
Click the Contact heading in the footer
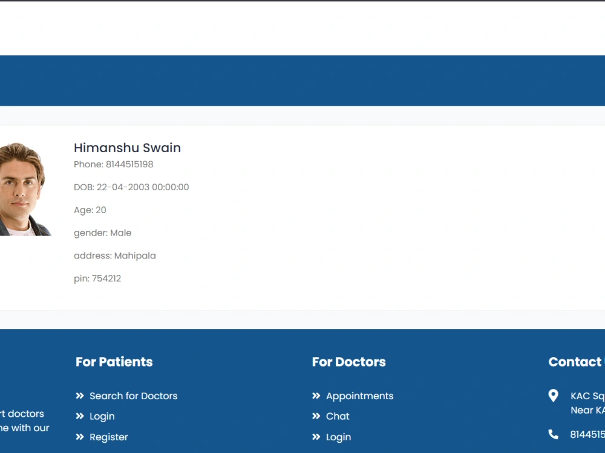point(575,362)
